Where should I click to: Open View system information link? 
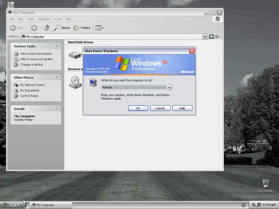36,54
